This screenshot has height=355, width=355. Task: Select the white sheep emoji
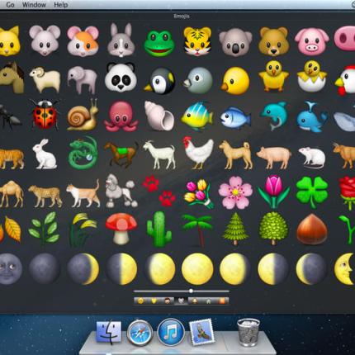coord(45,80)
